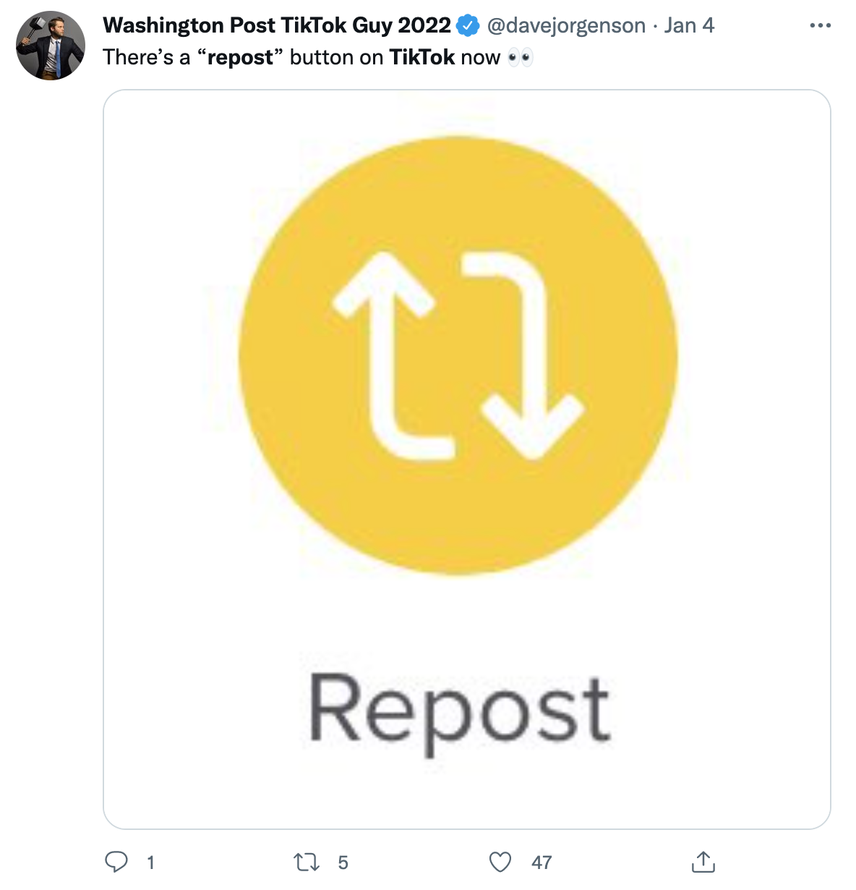Click the retweet count number 5
This screenshot has height=890, width=856.
coord(343,862)
